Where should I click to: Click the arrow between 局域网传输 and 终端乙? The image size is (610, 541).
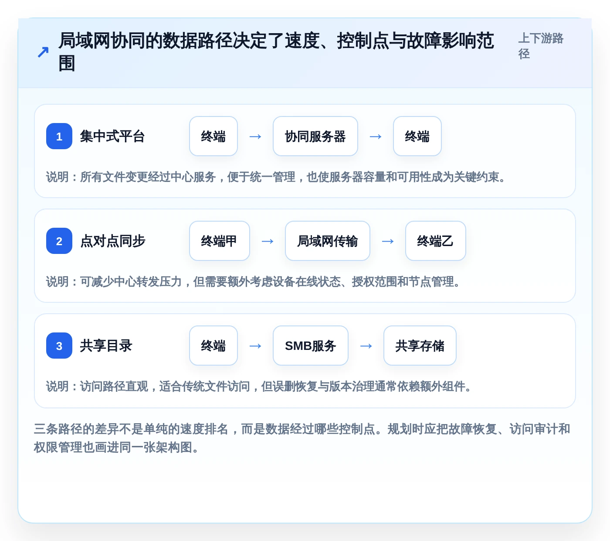(388, 241)
